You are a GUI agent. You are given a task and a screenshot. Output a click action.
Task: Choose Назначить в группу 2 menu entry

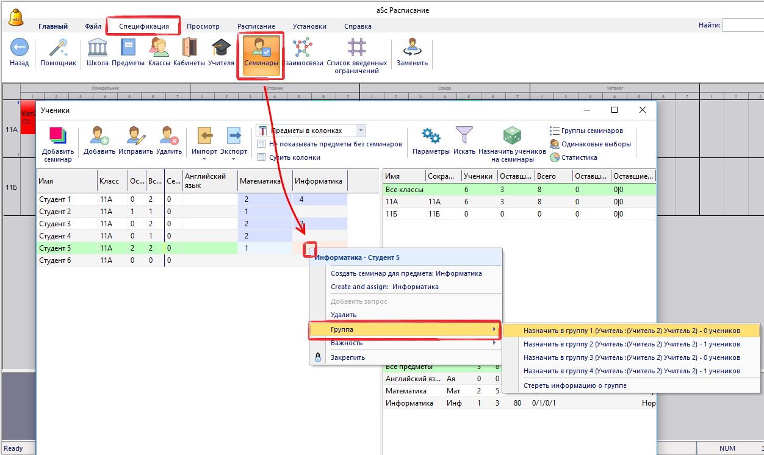coord(631,344)
